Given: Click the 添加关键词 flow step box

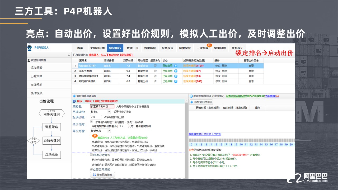Looking at the screenshot, I should point(51,141).
